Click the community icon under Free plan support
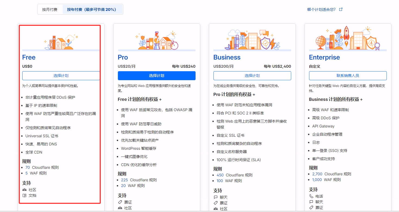The height and width of the screenshot is (212, 399). click(24, 190)
